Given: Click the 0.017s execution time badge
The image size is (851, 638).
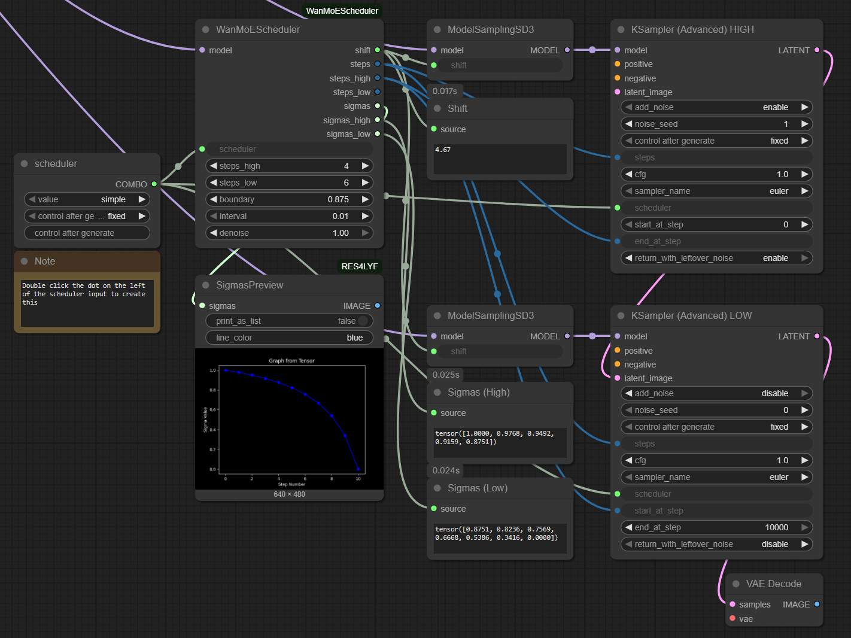Looking at the screenshot, I should (445, 91).
